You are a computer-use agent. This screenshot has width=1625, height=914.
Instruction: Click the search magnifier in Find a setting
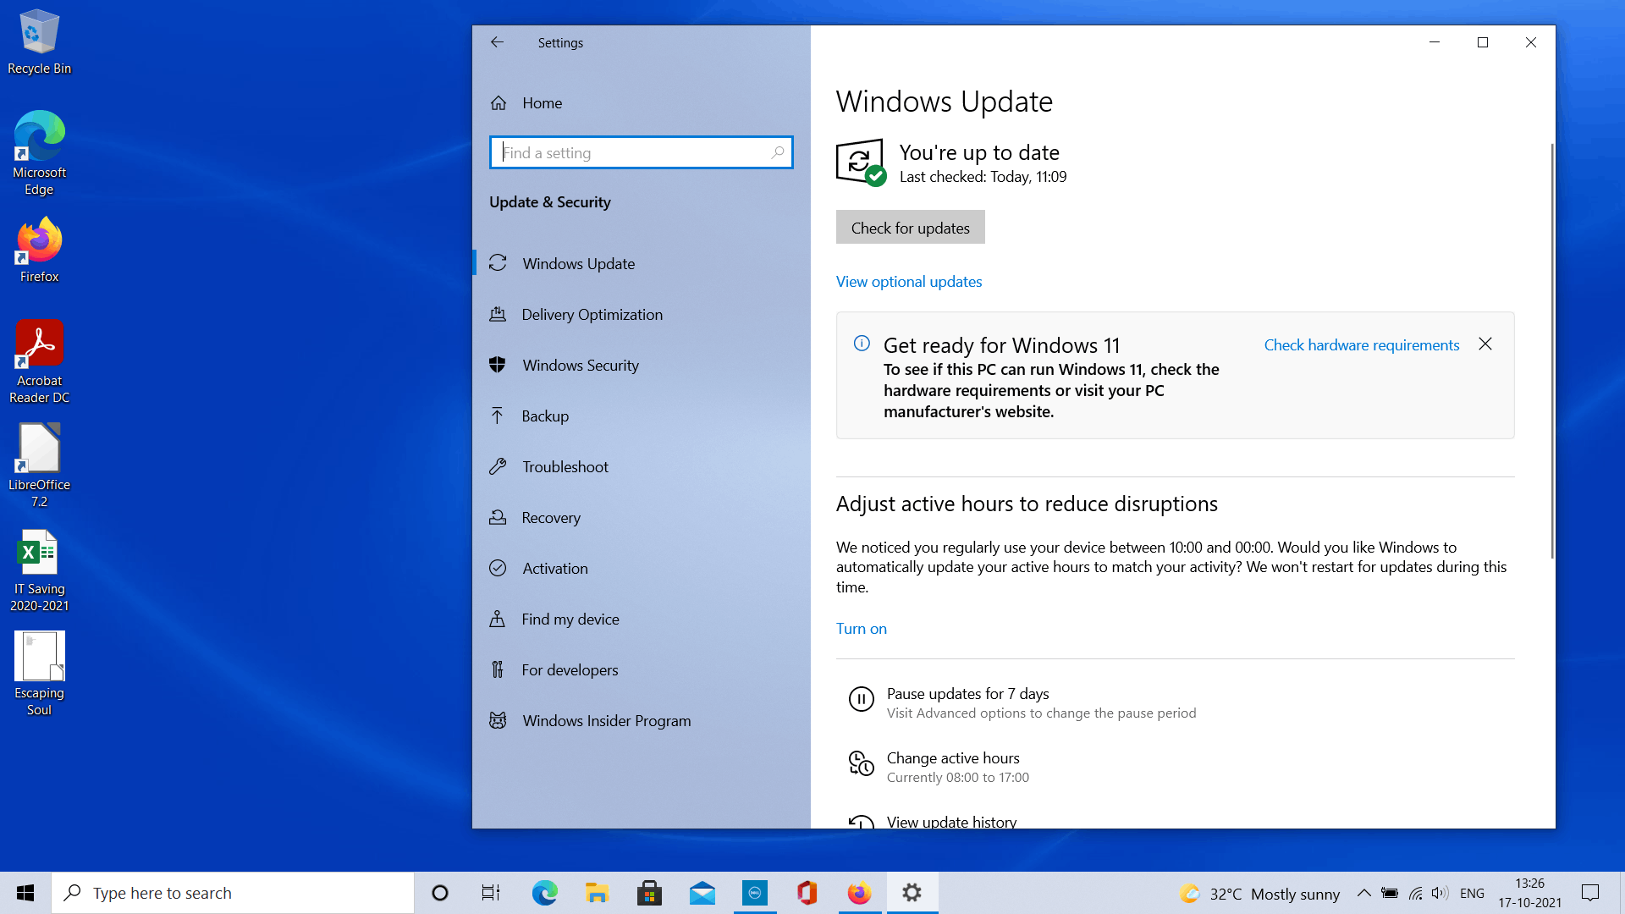777,153
